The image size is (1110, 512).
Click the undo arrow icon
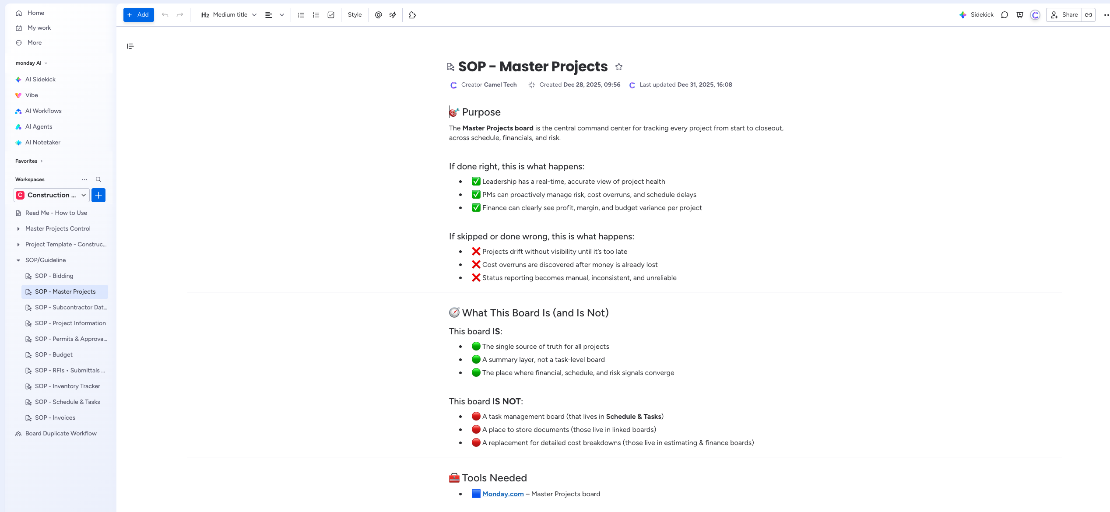[x=165, y=15]
